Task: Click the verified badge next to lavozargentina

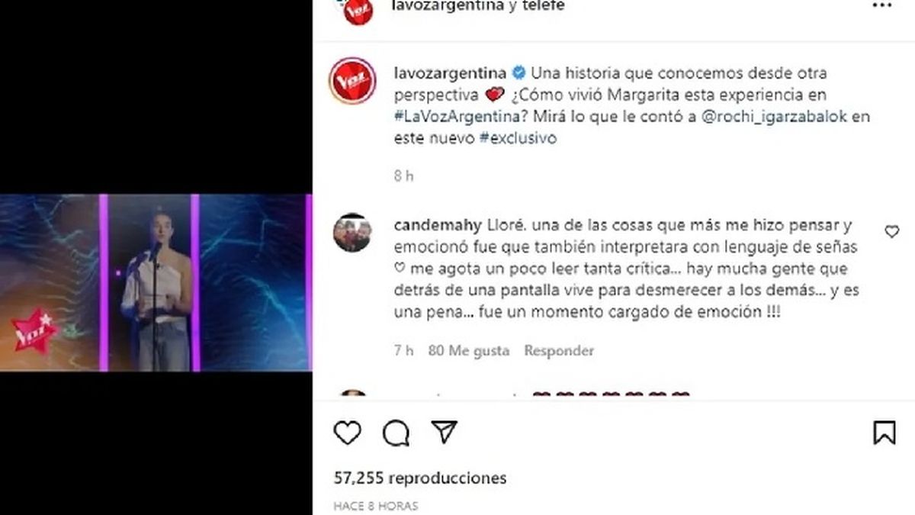Action: pos(518,74)
